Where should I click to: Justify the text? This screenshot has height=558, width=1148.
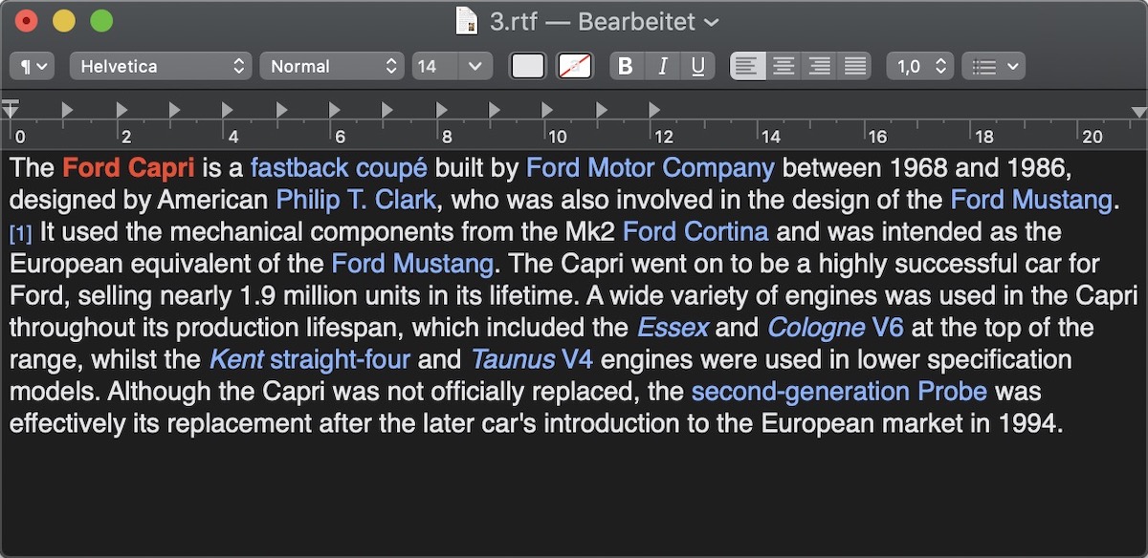pos(854,66)
